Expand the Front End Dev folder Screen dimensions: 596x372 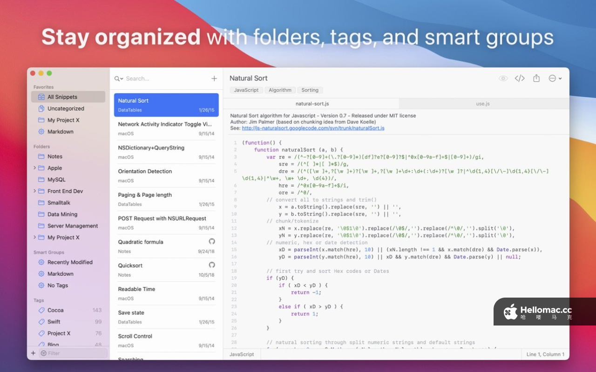pos(34,191)
